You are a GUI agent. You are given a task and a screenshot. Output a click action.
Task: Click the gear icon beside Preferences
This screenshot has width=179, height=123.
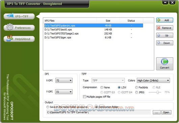click(10, 27)
